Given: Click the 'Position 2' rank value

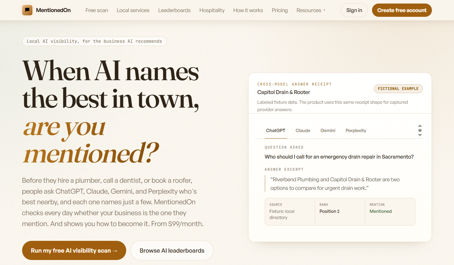Looking at the screenshot, I should (329, 211).
